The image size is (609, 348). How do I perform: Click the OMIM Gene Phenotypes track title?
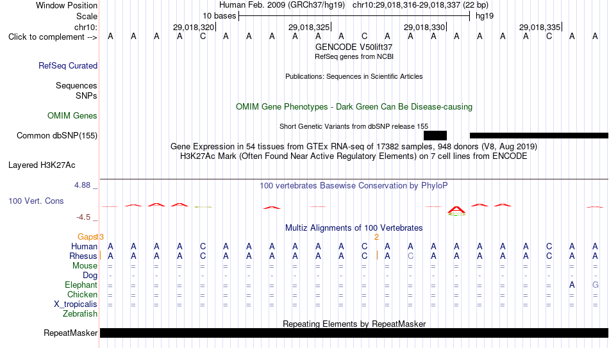[x=354, y=107]
